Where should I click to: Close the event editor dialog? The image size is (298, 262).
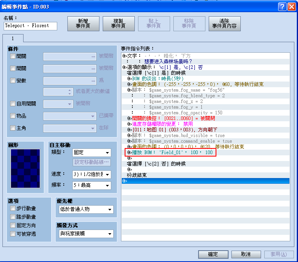click(292, 7)
